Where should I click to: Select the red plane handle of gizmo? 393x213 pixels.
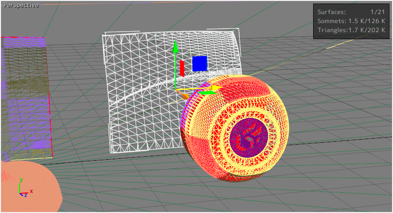pos(182,68)
